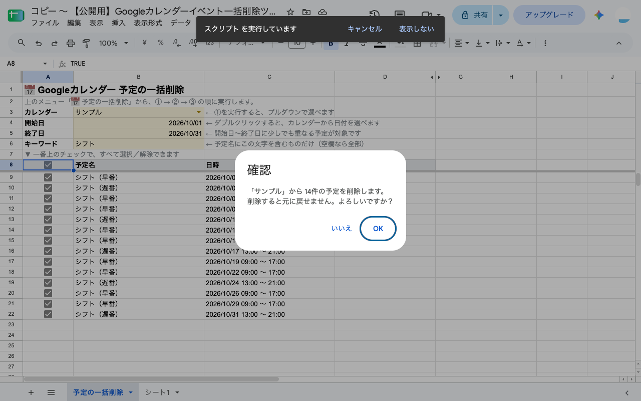The width and height of the screenshot is (641, 401).
Task: Apply percent number format
Action: tap(161, 43)
